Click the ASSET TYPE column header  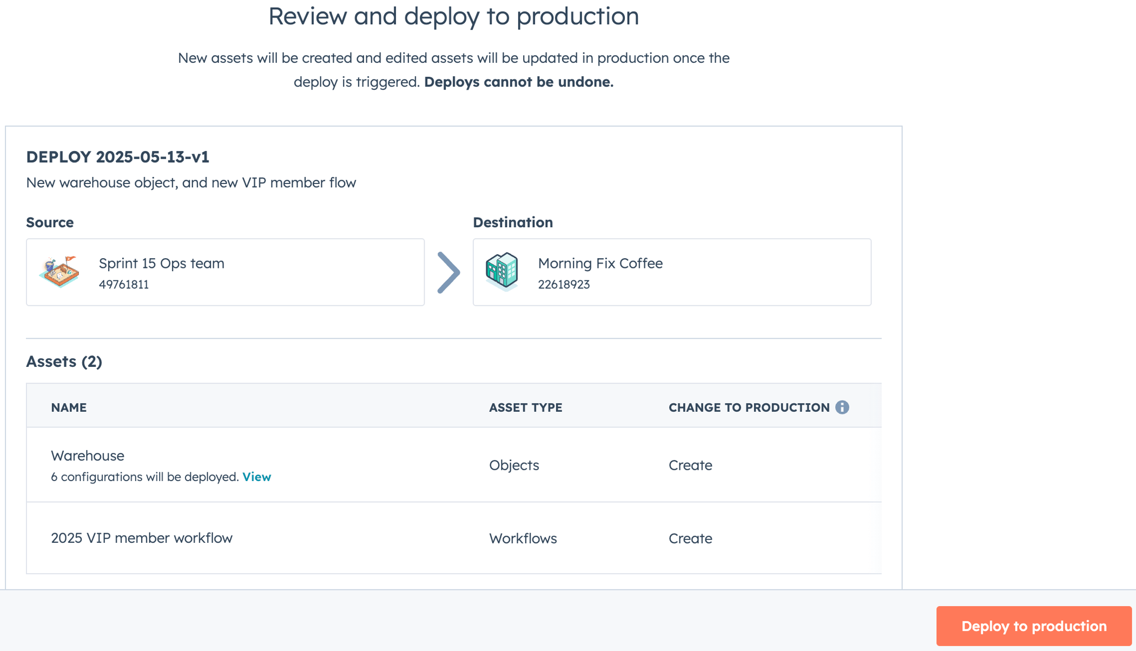point(525,407)
